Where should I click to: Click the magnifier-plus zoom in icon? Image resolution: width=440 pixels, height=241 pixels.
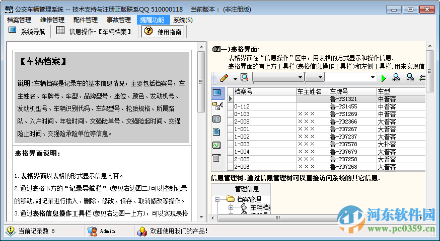tap(396, 77)
